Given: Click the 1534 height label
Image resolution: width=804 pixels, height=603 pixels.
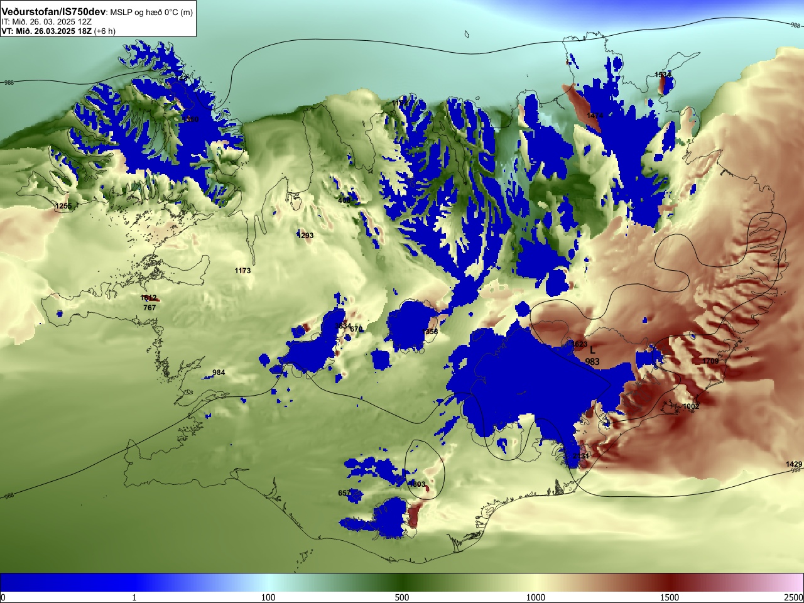Looking at the screenshot, I should tap(663, 75).
